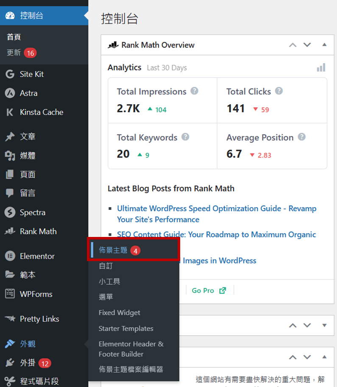This screenshot has width=337, height=387.
Task: Move the bottom panel down
Action: click(x=307, y=357)
